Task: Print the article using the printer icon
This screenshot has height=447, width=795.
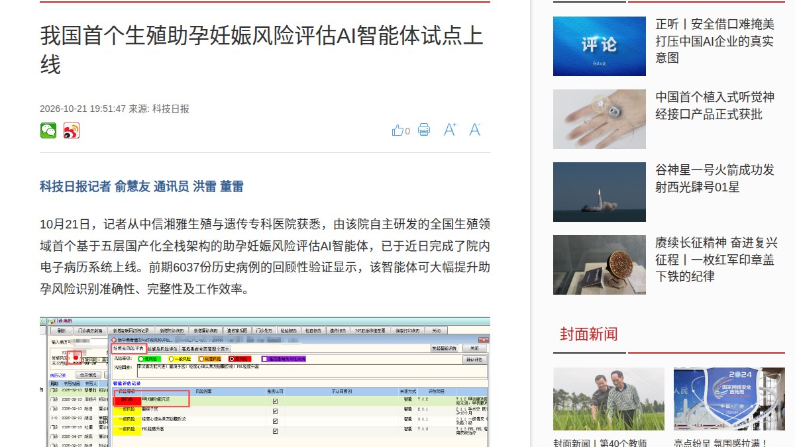Action: (x=424, y=130)
